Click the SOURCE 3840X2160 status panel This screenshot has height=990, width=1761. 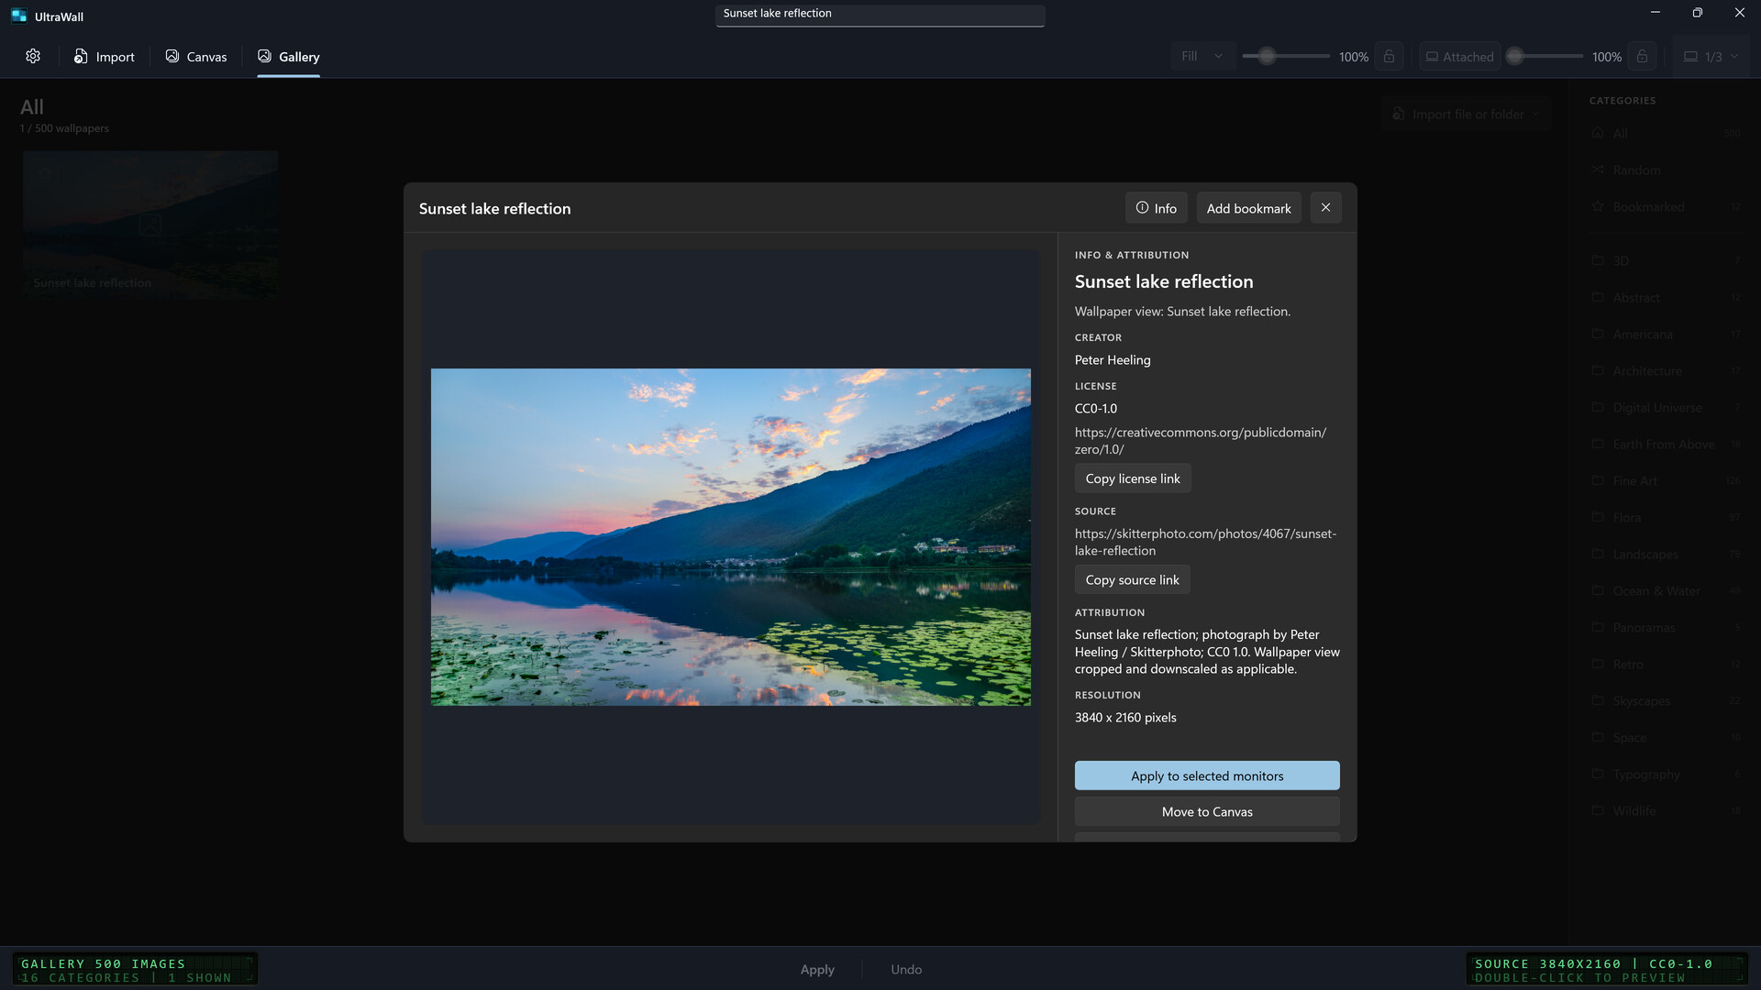point(1607,970)
